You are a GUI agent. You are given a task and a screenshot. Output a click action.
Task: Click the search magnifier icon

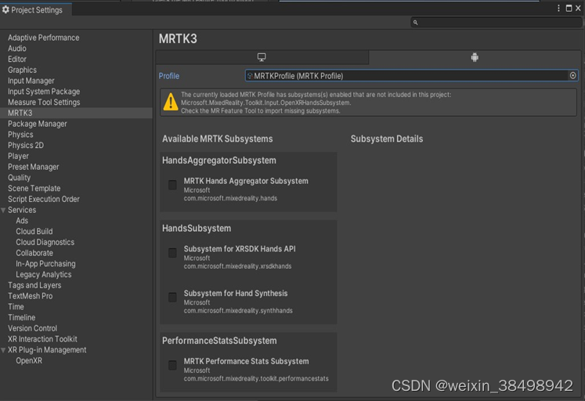pos(416,23)
